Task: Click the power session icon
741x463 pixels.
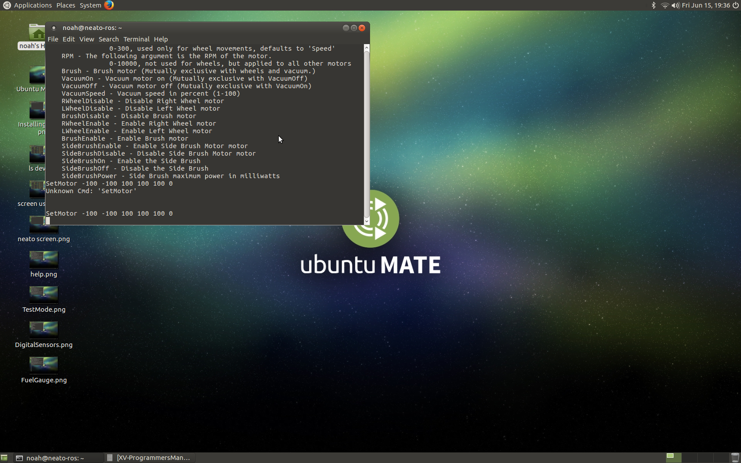Action: pos(735,5)
